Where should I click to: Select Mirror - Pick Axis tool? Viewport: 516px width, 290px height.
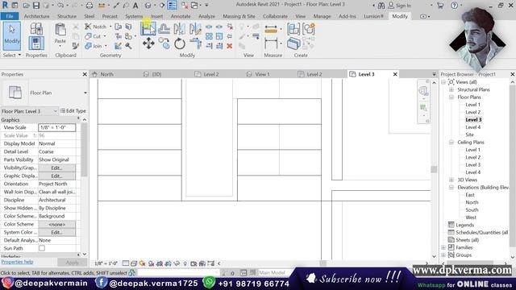point(179,29)
